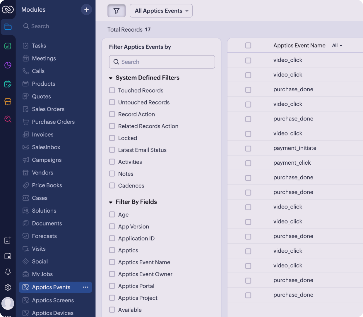Open the Reports icon in left rail
Screen dimensions: 363x317
[8, 46]
